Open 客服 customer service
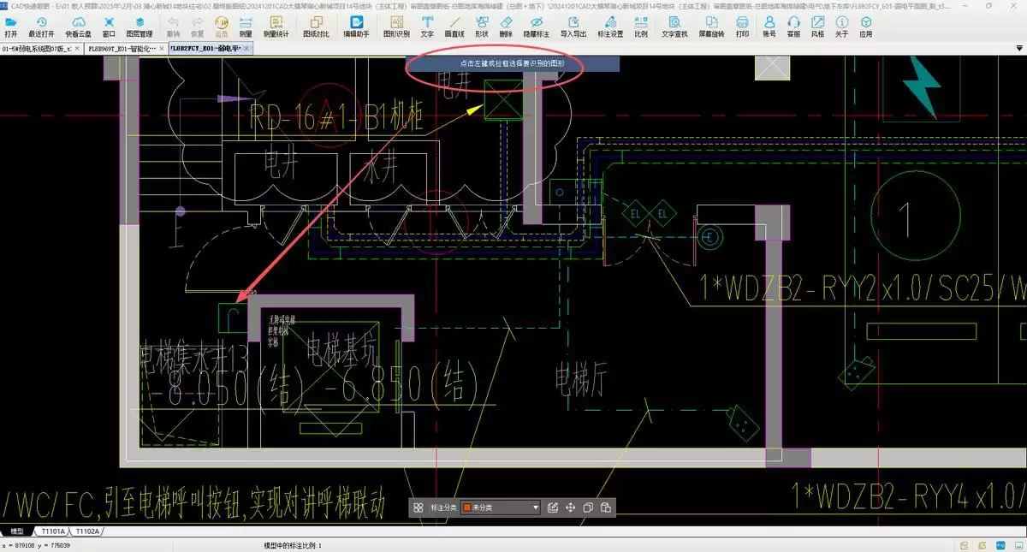 click(793, 27)
